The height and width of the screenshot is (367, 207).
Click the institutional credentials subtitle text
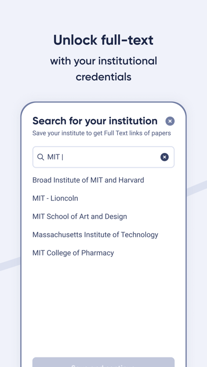(x=103, y=69)
